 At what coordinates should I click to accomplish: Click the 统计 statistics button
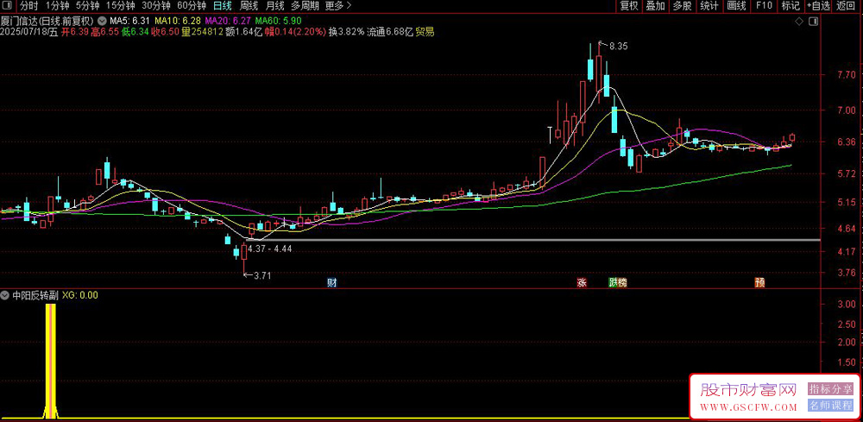pyautogui.click(x=709, y=6)
